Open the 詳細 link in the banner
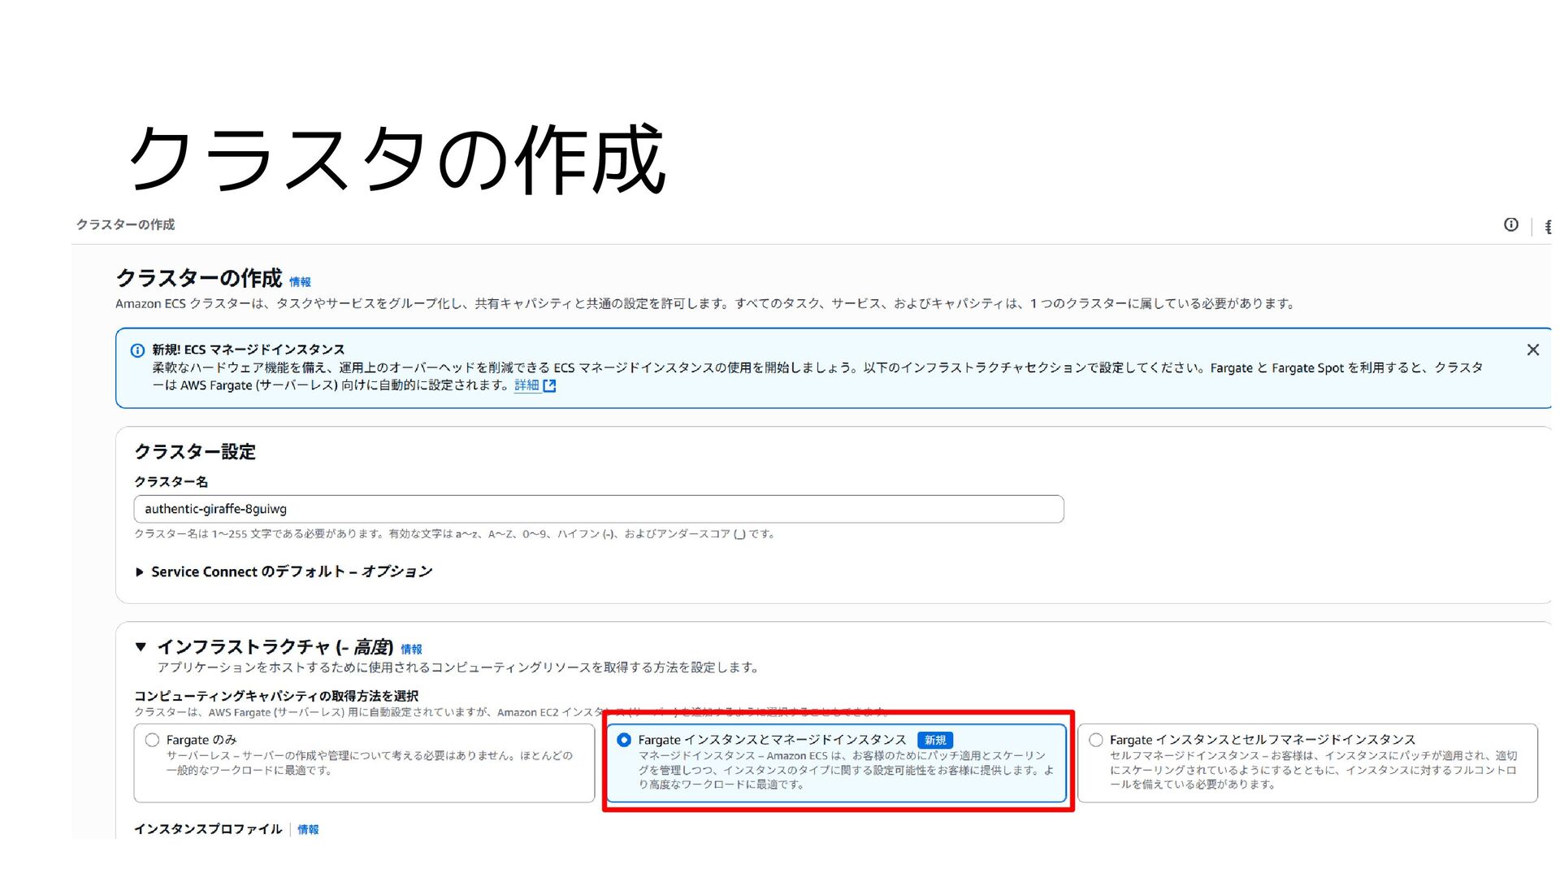Image resolution: width=1560 pixels, height=878 pixels. tap(526, 385)
